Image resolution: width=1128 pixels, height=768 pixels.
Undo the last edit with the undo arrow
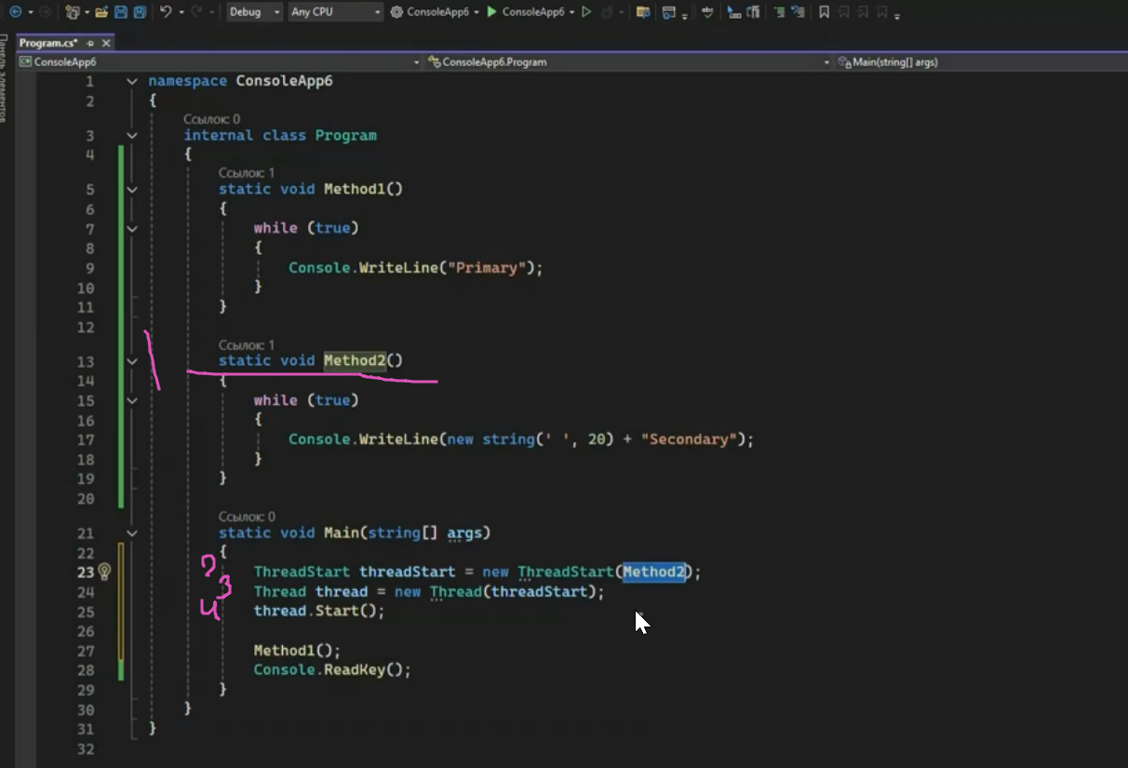click(166, 12)
